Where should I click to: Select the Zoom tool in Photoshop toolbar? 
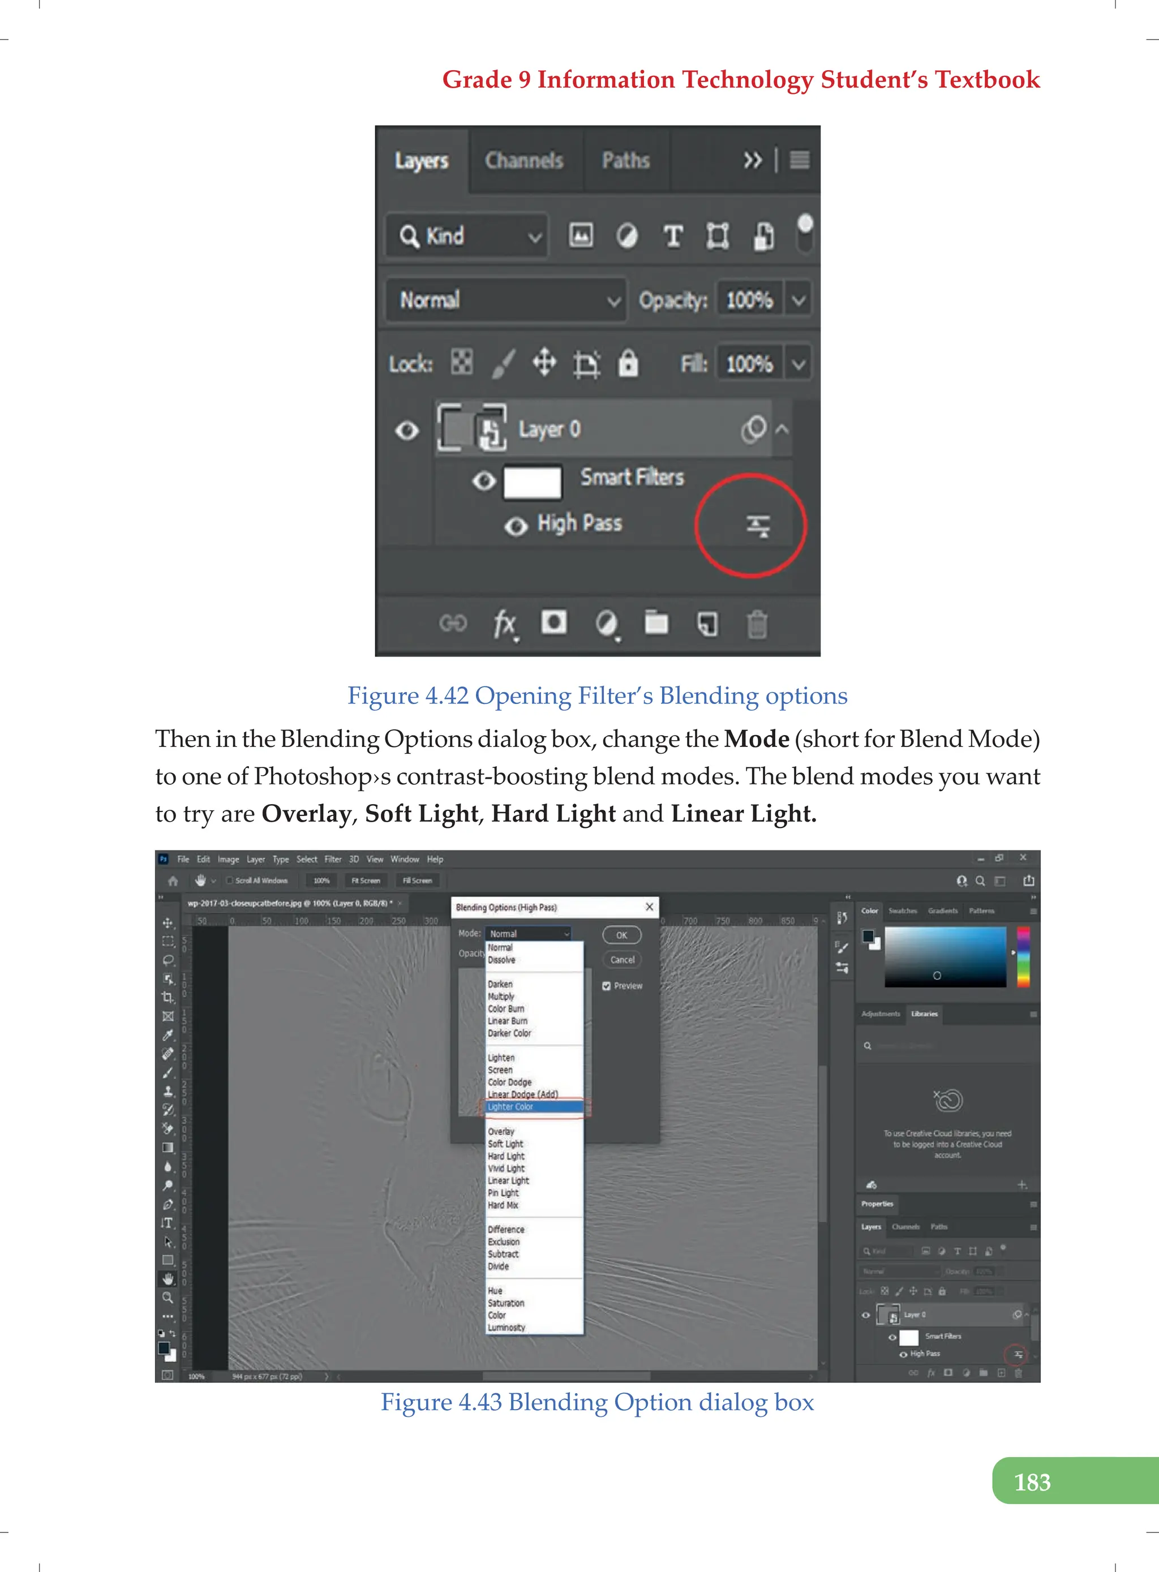coord(168,1298)
